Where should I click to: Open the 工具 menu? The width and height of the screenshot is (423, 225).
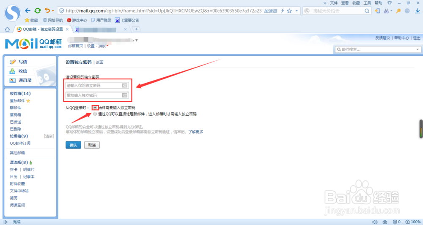[x=367, y=3]
